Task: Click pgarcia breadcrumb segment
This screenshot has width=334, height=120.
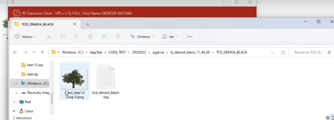Action: point(158,52)
